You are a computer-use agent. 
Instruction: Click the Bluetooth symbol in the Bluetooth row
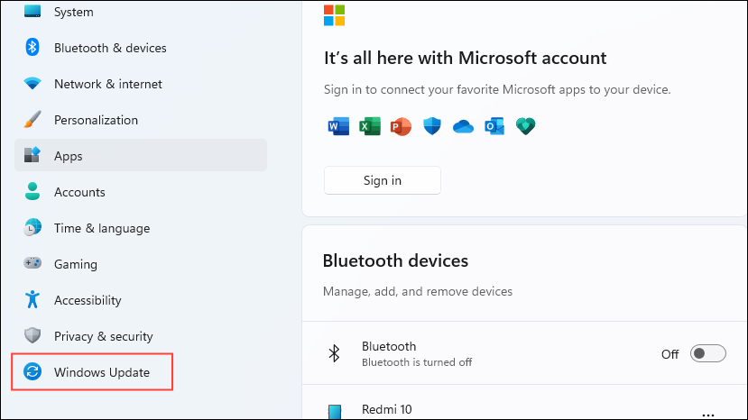point(334,353)
